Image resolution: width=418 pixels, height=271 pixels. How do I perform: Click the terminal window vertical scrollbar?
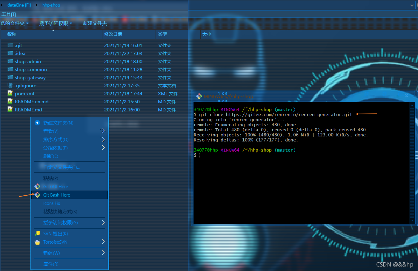click(412, 163)
